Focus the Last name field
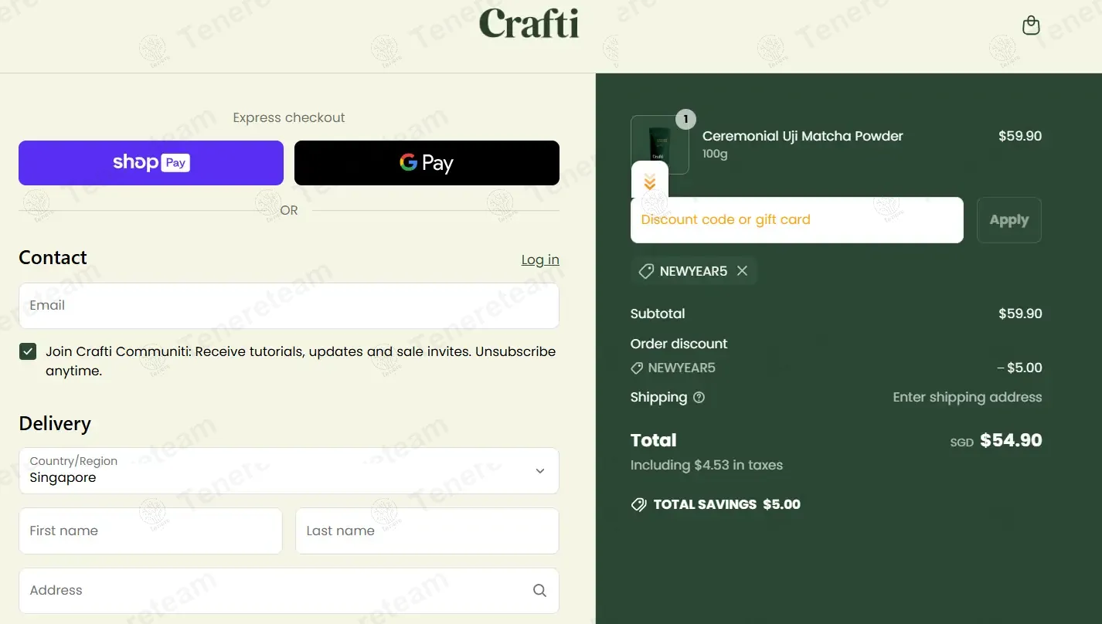Viewport: 1102px width, 624px height. click(427, 531)
